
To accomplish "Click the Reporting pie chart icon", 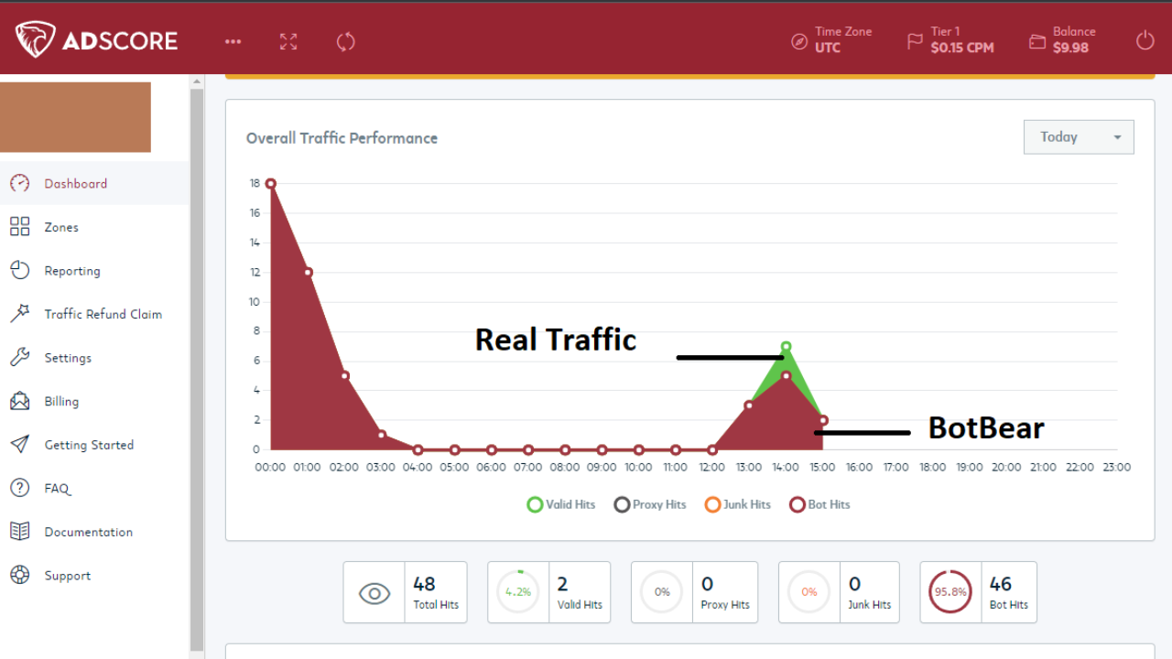I will click(x=19, y=270).
